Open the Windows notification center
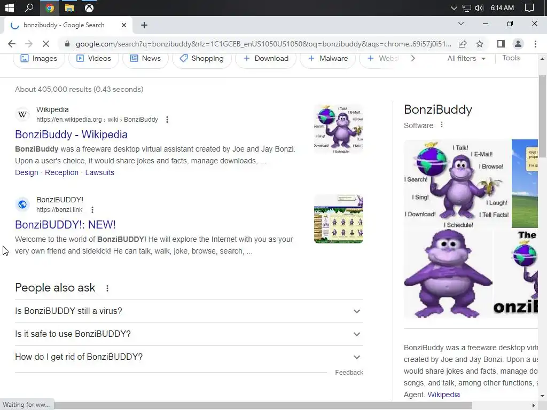 click(529, 7)
